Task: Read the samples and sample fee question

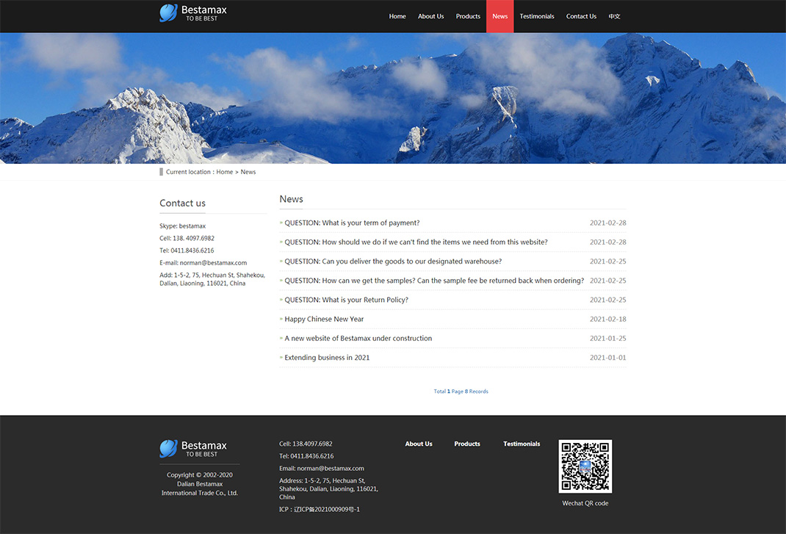Action: click(x=434, y=281)
